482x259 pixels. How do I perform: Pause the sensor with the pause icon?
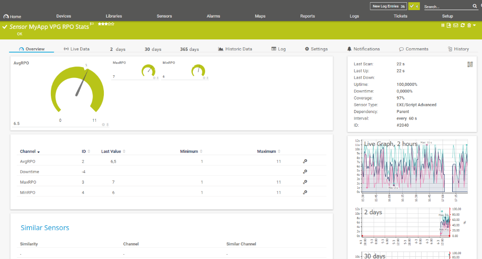coord(443,25)
